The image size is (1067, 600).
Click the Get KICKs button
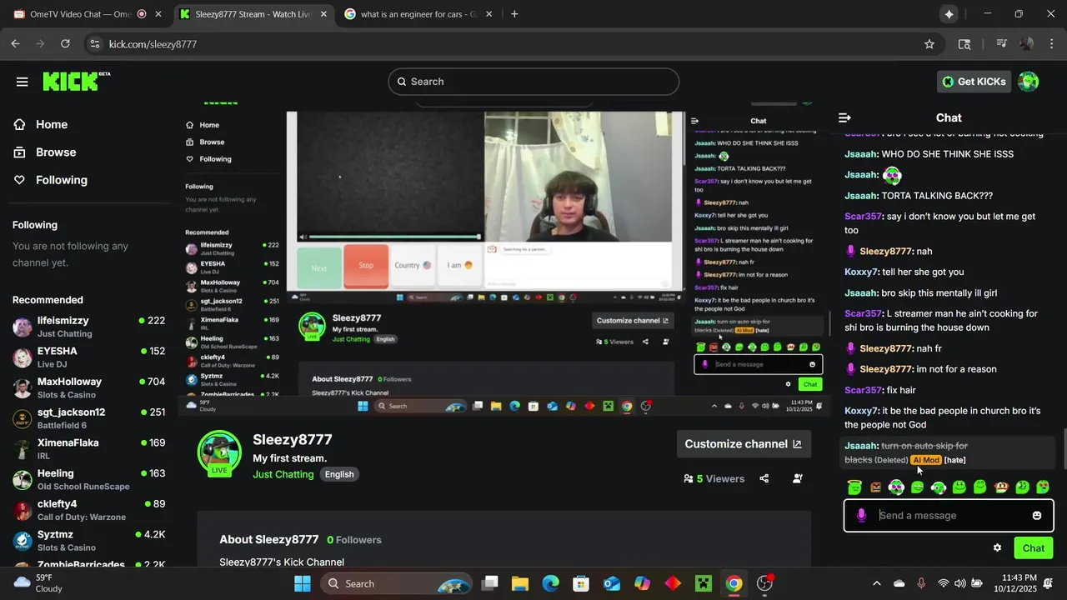point(974,82)
